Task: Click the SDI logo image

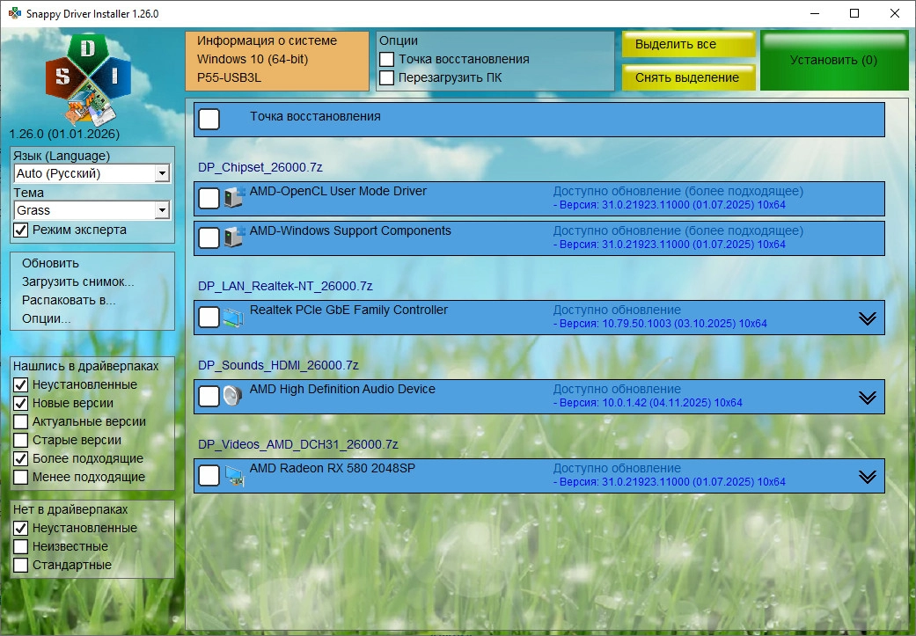Action: [88, 79]
